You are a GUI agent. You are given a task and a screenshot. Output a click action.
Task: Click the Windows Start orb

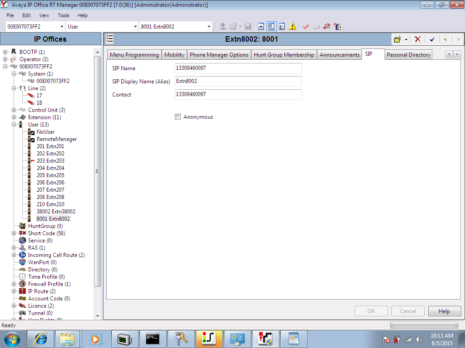point(12,339)
